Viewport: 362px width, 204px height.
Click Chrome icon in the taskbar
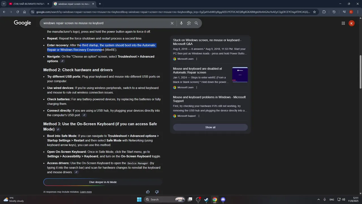(x=215, y=199)
